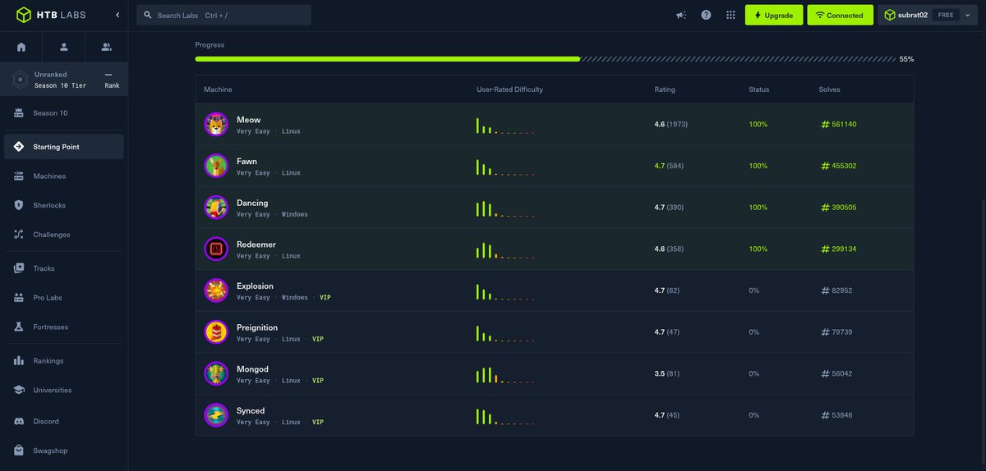Click the 55% progress bar
Viewport: 986px width, 471px height.
coord(546,59)
